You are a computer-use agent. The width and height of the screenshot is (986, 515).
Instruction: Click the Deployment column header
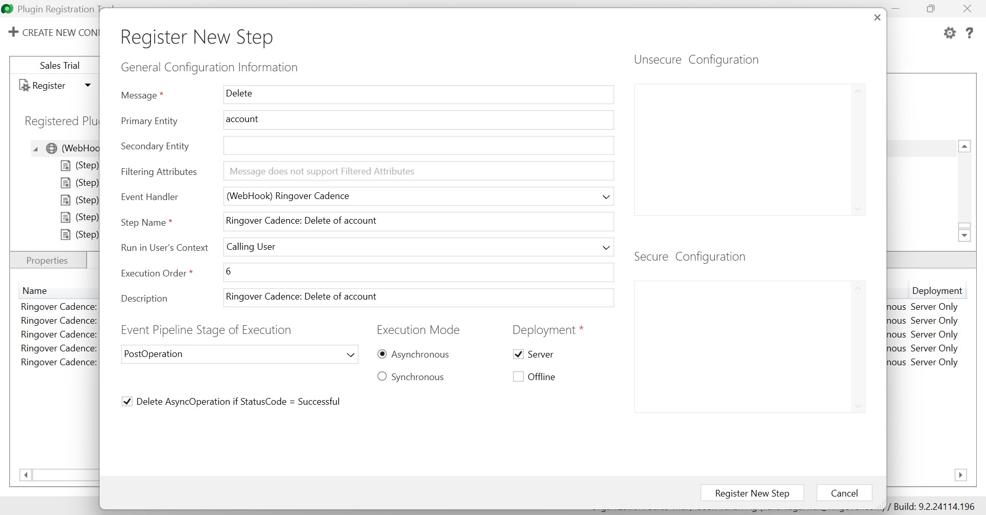tap(937, 291)
